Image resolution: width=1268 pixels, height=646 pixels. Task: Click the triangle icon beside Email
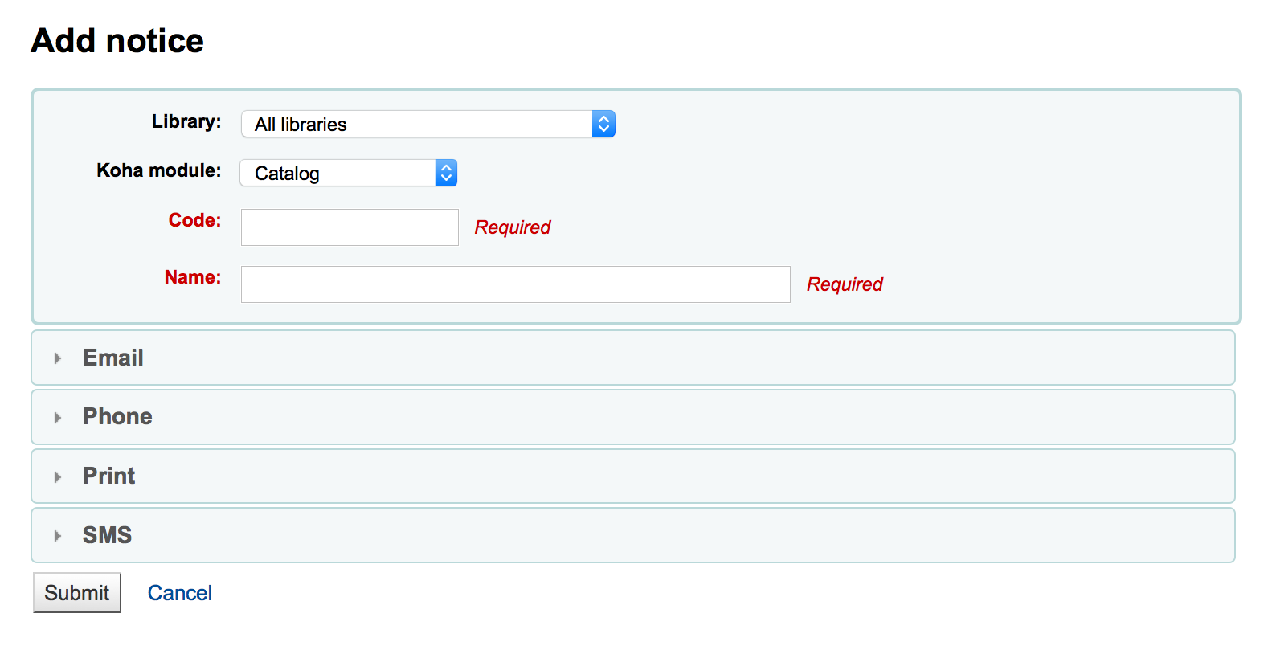point(57,358)
